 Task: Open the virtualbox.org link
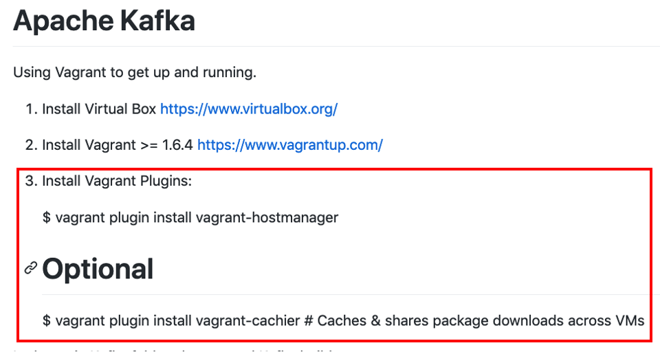point(249,109)
